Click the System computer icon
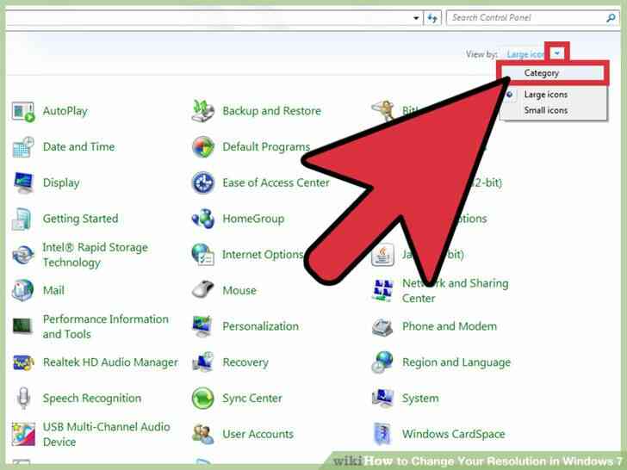The width and height of the screenshot is (627, 470). click(x=382, y=398)
